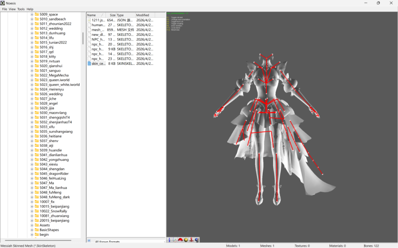Click the blue info icon in viewport toolbar
Image resolution: width=398 pixels, height=248 pixels.
(x=169, y=240)
